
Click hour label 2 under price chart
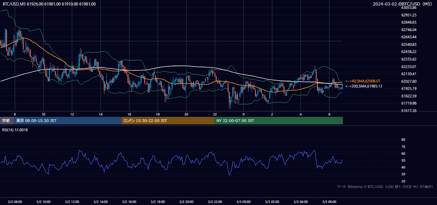point(272,114)
